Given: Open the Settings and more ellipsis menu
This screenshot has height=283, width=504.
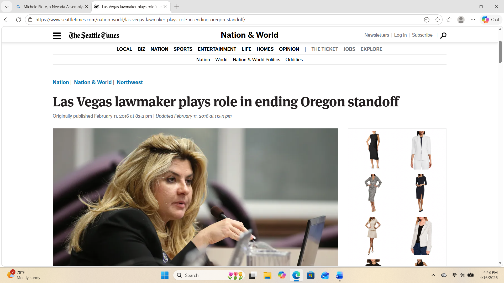Looking at the screenshot, I should (x=473, y=20).
